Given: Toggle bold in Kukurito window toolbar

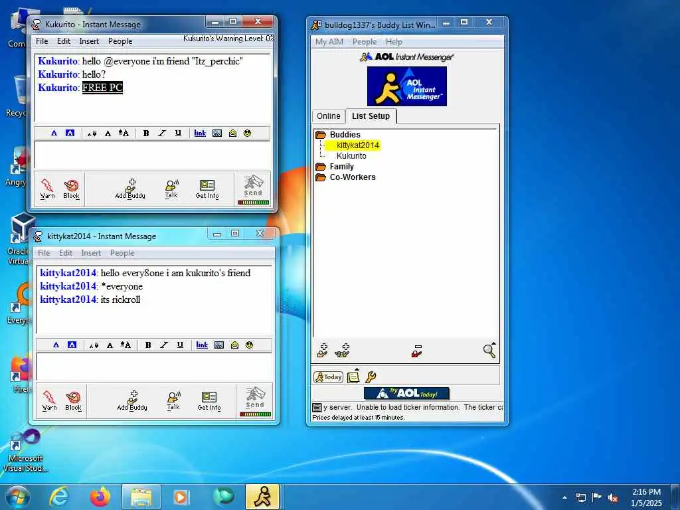Looking at the screenshot, I should pos(146,133).
